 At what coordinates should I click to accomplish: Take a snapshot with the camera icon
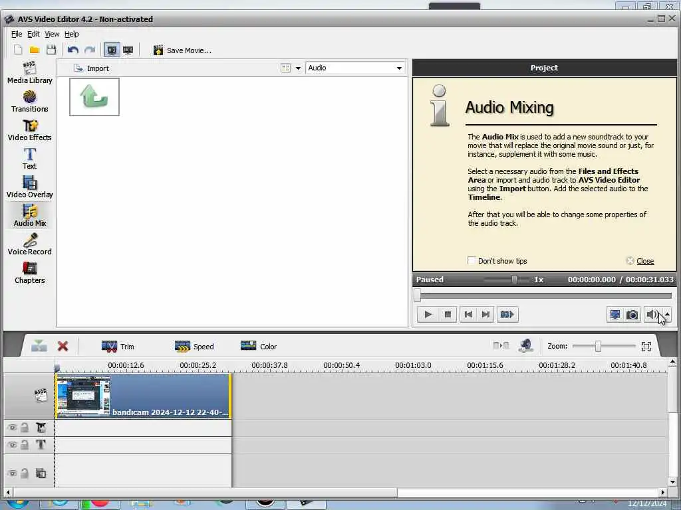632,314
